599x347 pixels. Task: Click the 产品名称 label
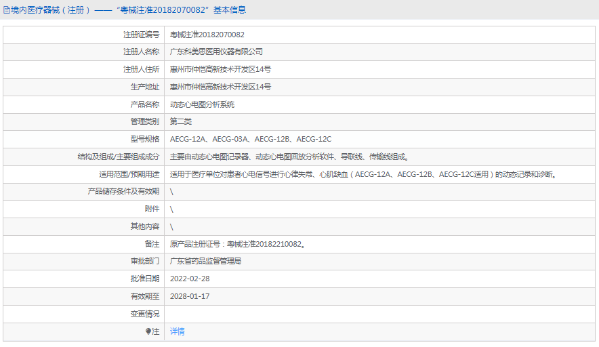(145, 104)
